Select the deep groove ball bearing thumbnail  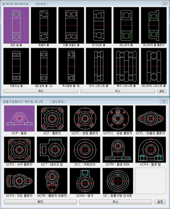[16, 25]
